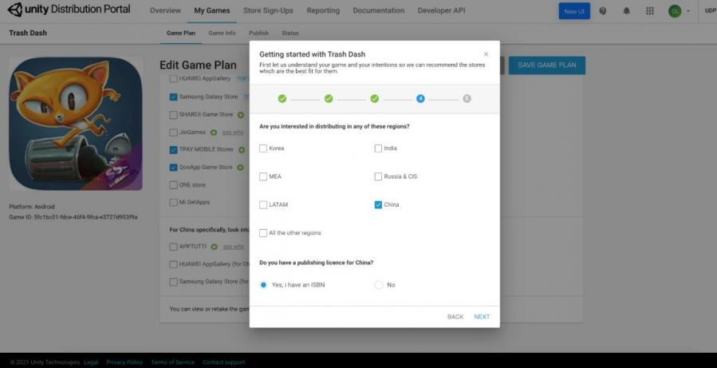Open Contact support footer link

pos(223,362)
